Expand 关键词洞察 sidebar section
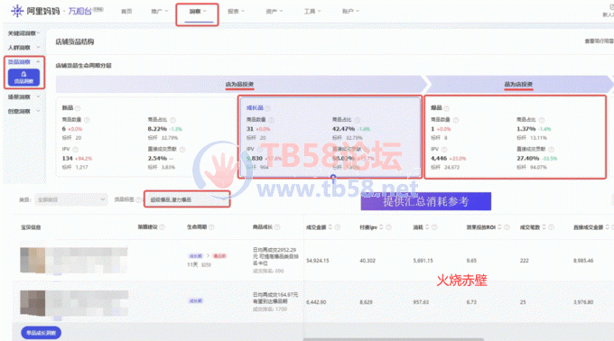Viewport: 614px width, 341px height. pos(23,33)
